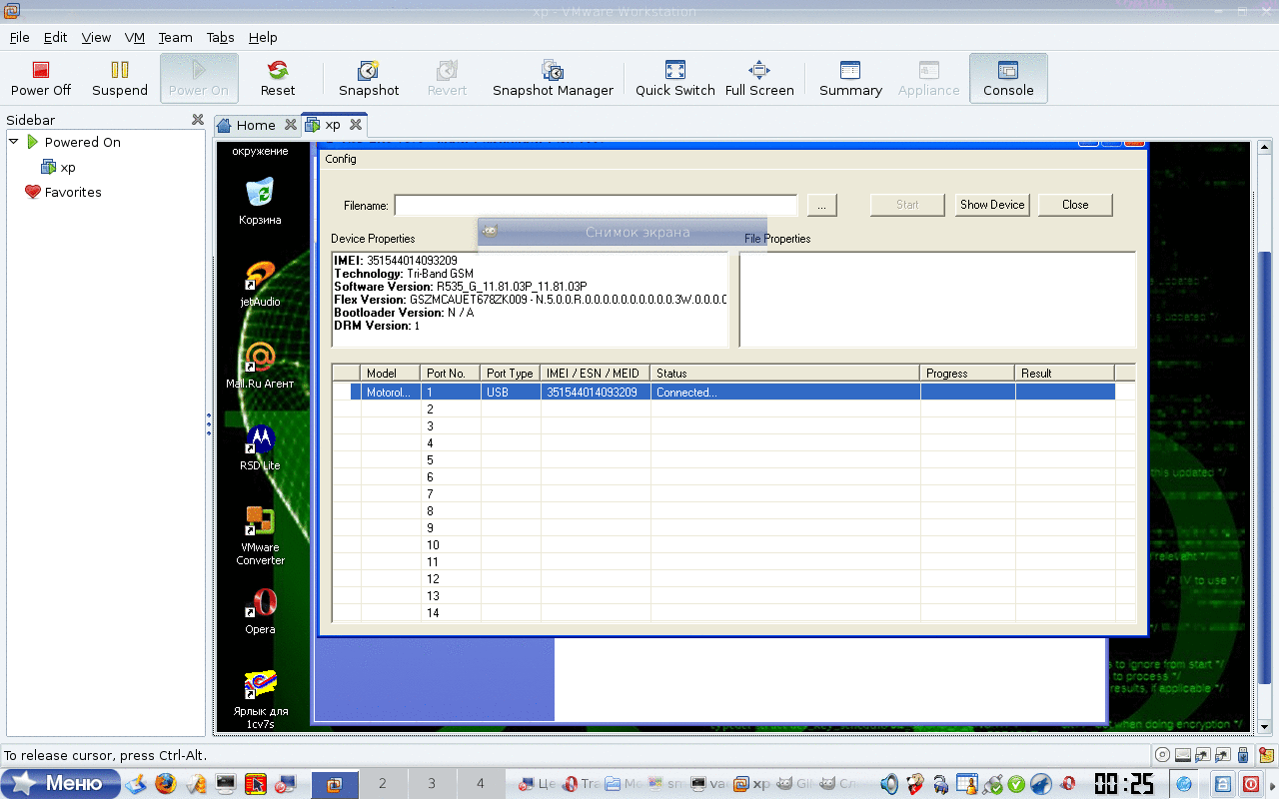Close the Home tab

click(x=291, y=125)
